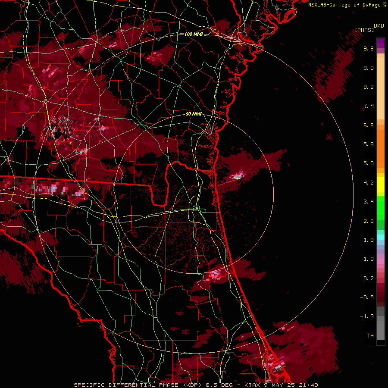
Task: Click the [PHAS] units label
Action: point(364,30)
